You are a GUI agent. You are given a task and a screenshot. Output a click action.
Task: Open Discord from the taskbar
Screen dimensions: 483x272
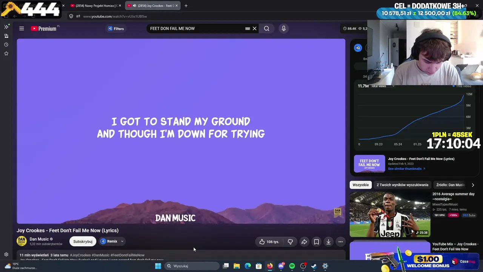(x=281, y=266)
